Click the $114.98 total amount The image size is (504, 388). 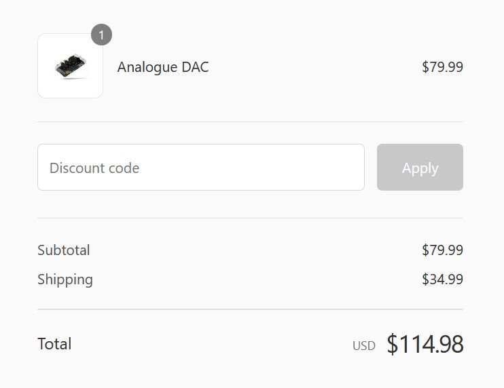pos(425,345)
